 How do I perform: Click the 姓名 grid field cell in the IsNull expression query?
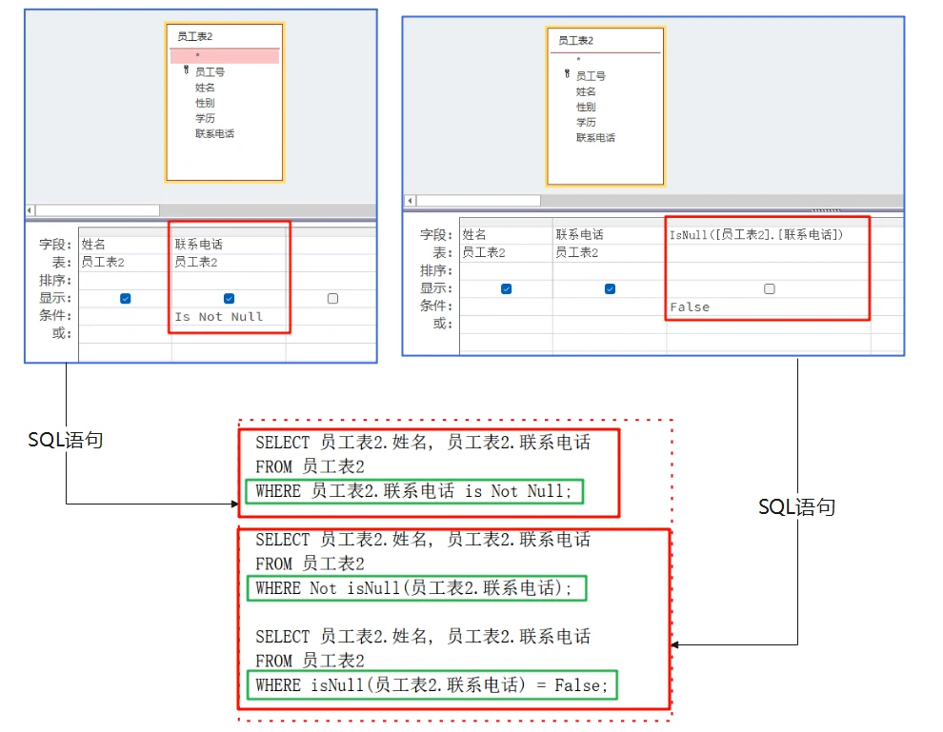click(507, 234)
